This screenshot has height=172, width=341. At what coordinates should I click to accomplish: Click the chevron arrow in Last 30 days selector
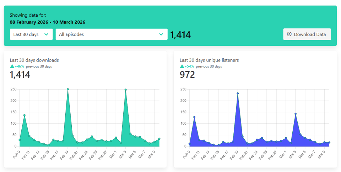point(46,34)
